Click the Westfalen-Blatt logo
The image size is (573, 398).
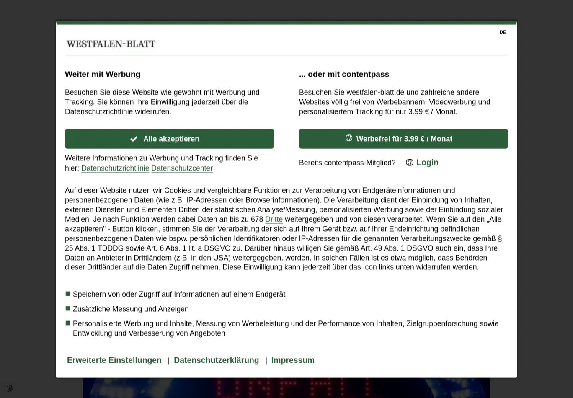[x=111, y=44]
